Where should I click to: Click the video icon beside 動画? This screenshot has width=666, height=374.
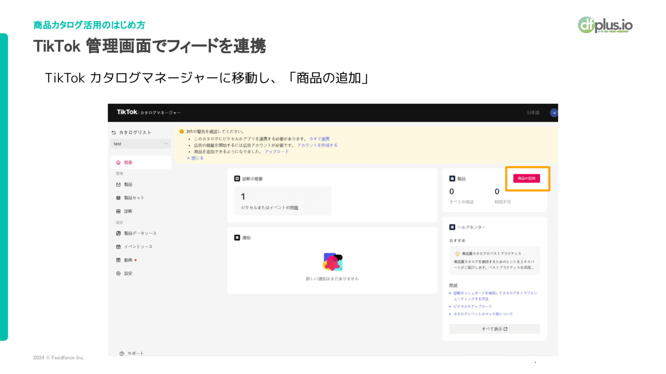[118, 260]
